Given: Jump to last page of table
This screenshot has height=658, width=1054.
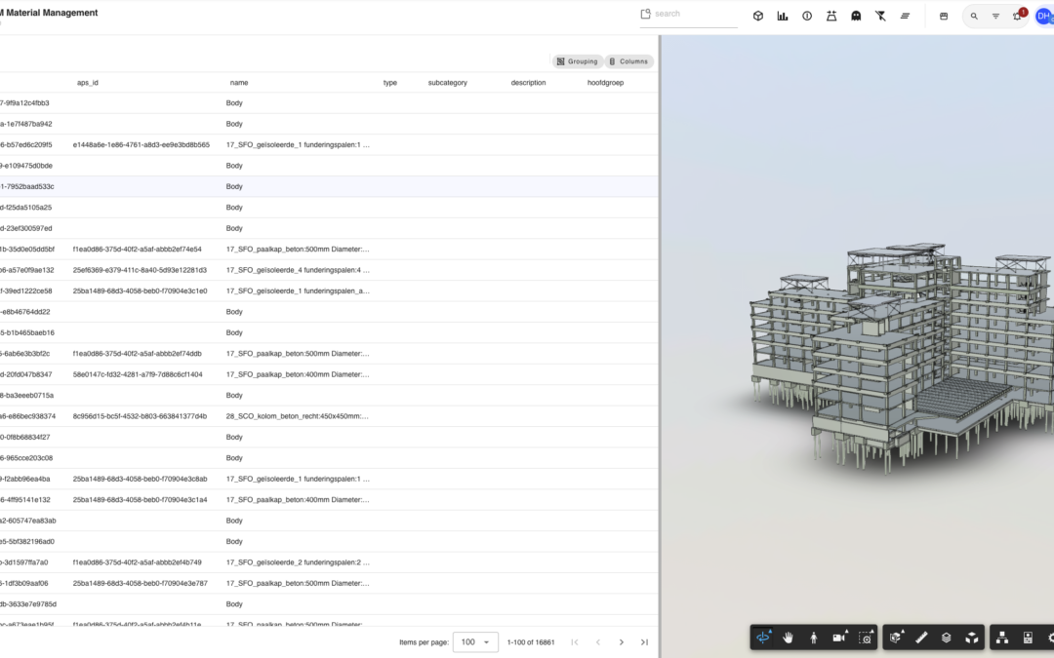Looking at the screenshot, I should 644,641.
